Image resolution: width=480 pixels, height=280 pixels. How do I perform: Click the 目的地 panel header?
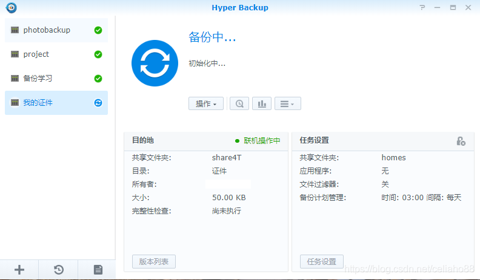(x=142, y=140)
